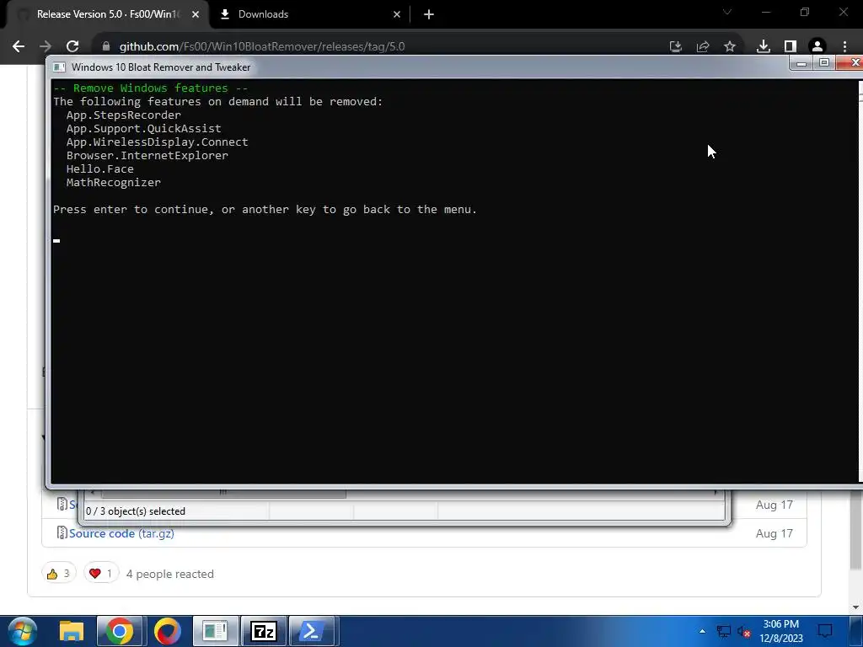Viewport: 863px width, 647px height.
Task: Click the share page icon in address bar
Action: pyautogui.click(x=703, y=47)
